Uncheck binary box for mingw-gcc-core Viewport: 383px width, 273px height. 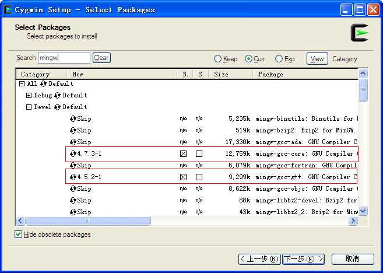tap(183, 154)
